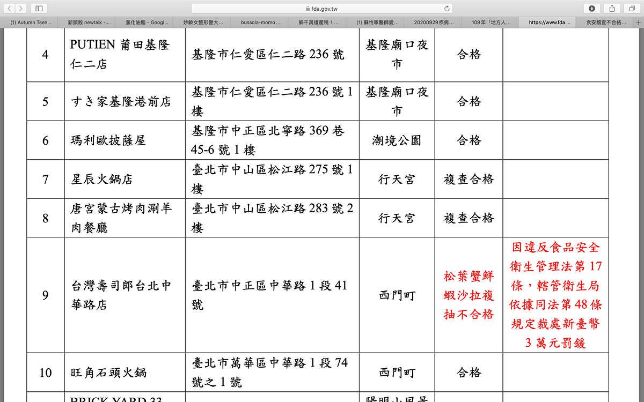Click "複查合格" in the 唐宮蒙古烤肉 row
This screenshot has height=402, width=644.
469,218
